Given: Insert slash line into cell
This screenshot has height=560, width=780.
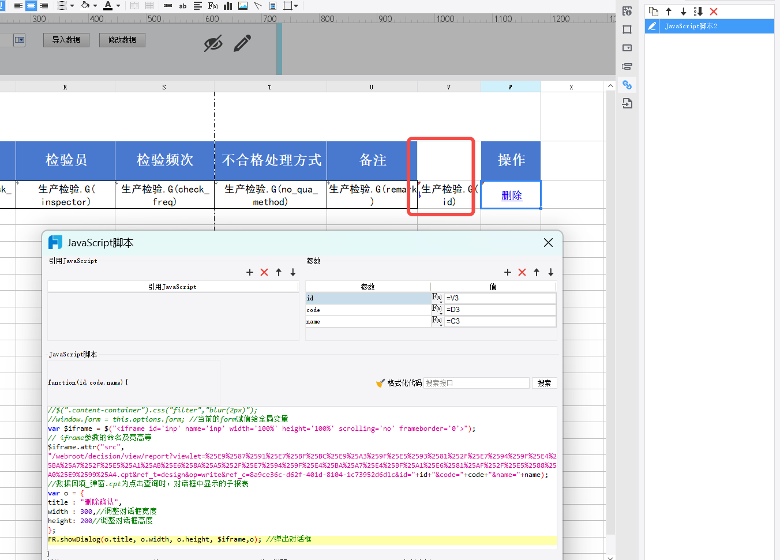Looking at the screenshot, I should pyautogui.click(x=258, y=6).
